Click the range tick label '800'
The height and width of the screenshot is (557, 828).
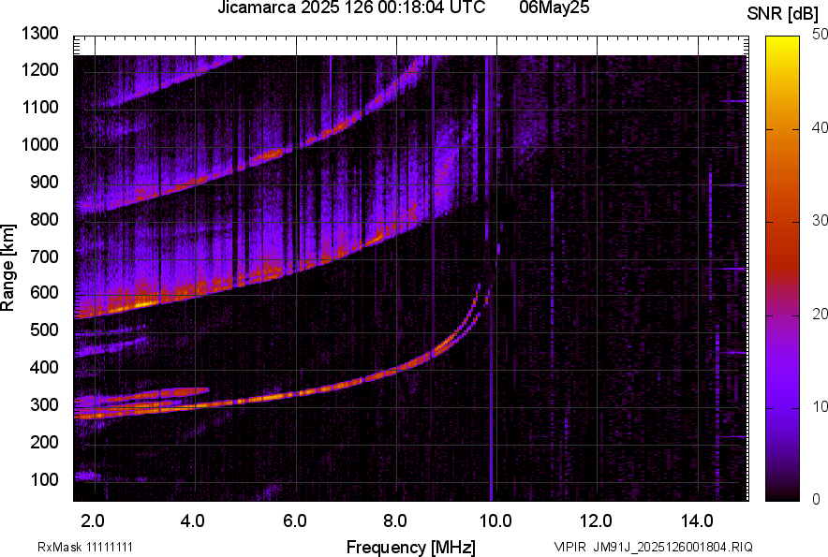pyautogui.click(x=44, y=218)
